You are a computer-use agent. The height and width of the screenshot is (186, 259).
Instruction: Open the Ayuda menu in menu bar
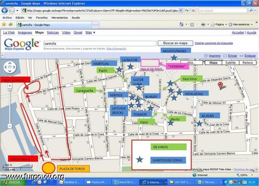click(76, 17)
